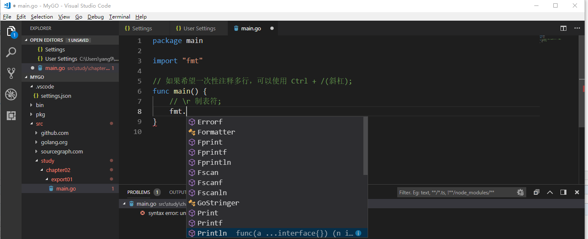Collapse the OPEN EDITORS section
The width and height of the screenshot is (588, 239).
(46, 40)
